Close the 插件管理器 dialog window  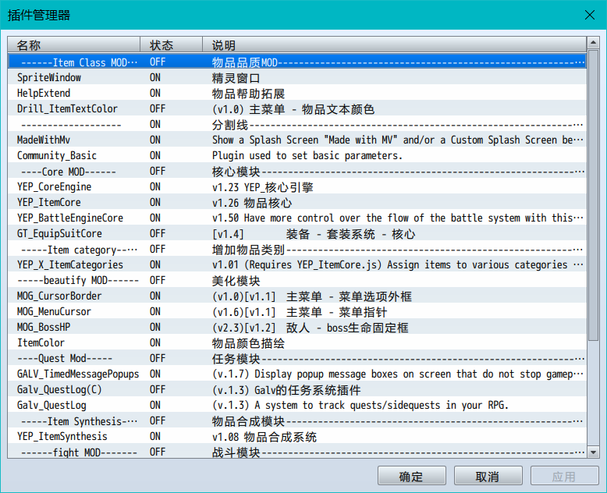[x=590, y=15]
